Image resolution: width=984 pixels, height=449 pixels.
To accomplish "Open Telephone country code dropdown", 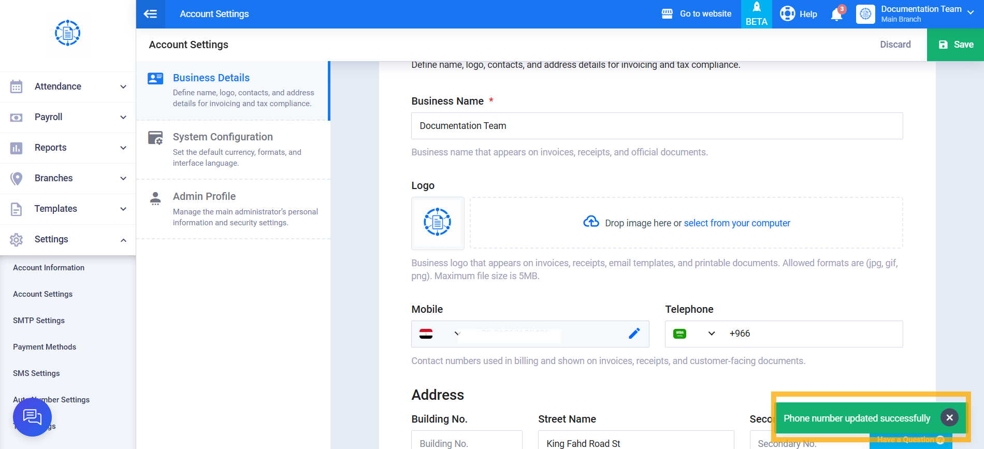I will point(694,334).
